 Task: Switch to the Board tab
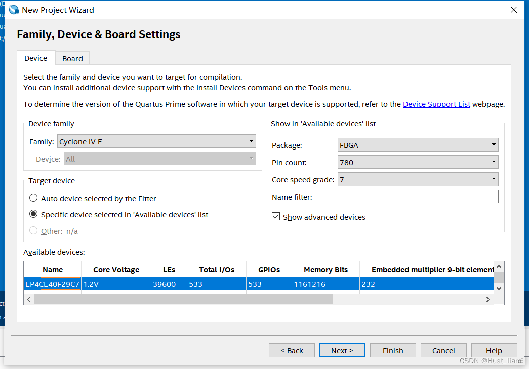[x=72, y=58]
